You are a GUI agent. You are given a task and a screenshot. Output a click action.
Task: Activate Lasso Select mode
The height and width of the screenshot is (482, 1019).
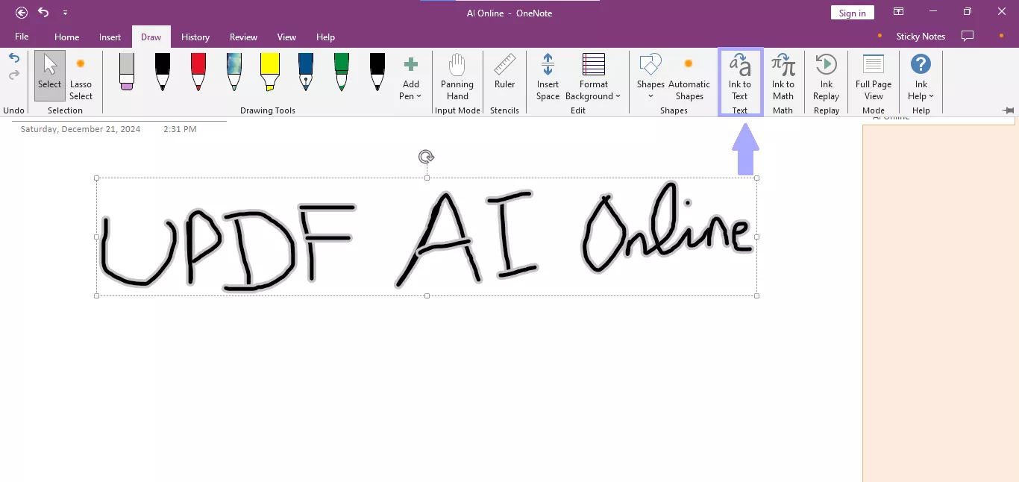click(x=81, y=78)
